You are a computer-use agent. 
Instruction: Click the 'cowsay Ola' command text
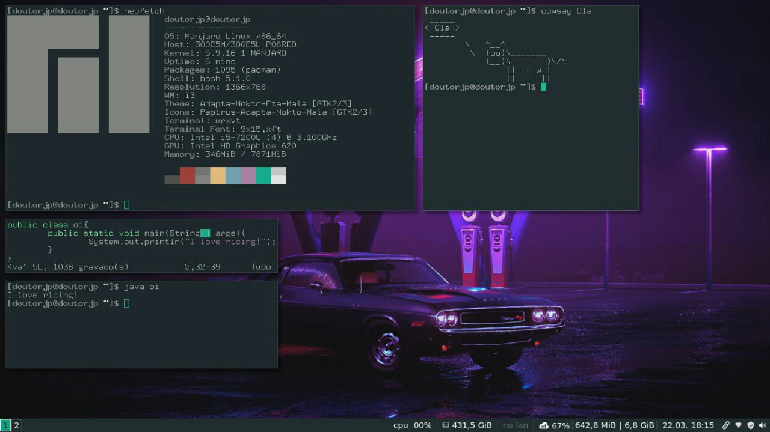[566, 11]
